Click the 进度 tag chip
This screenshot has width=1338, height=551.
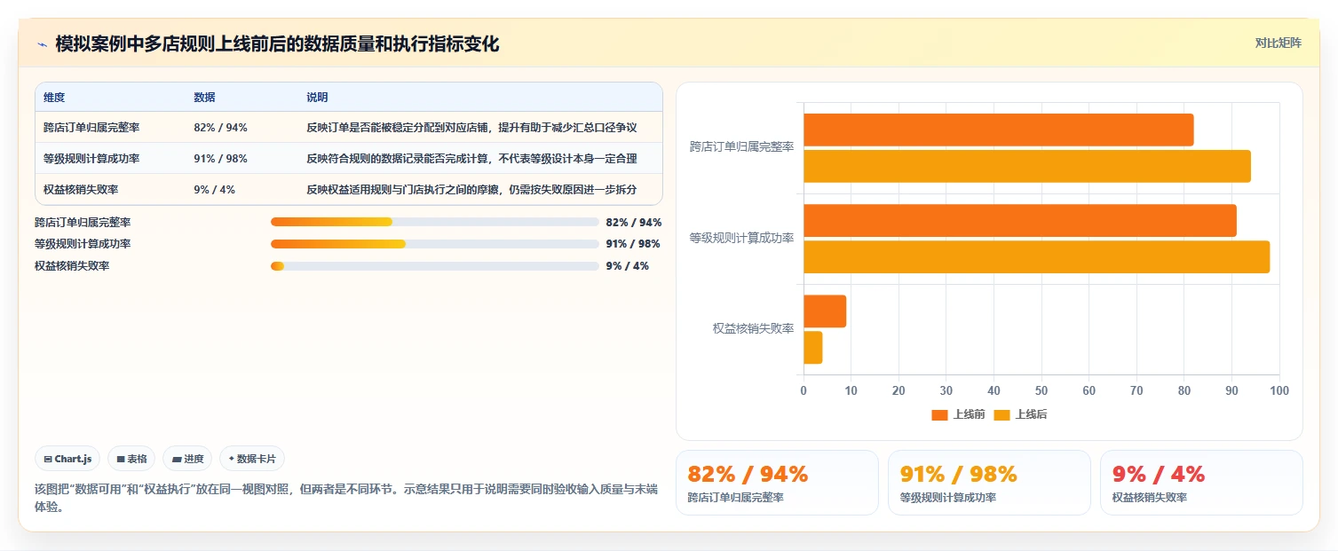point(187,459)
